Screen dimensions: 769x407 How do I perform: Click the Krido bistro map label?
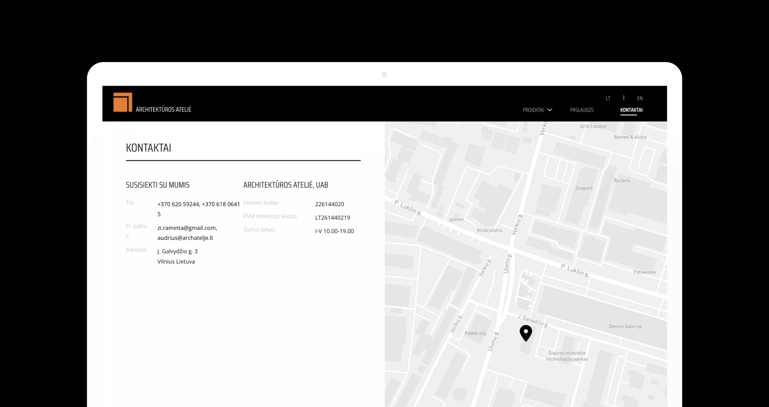coord(489,230)
